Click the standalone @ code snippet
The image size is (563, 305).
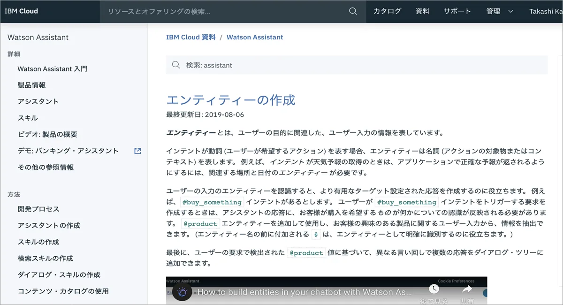[x=317, y=234]
